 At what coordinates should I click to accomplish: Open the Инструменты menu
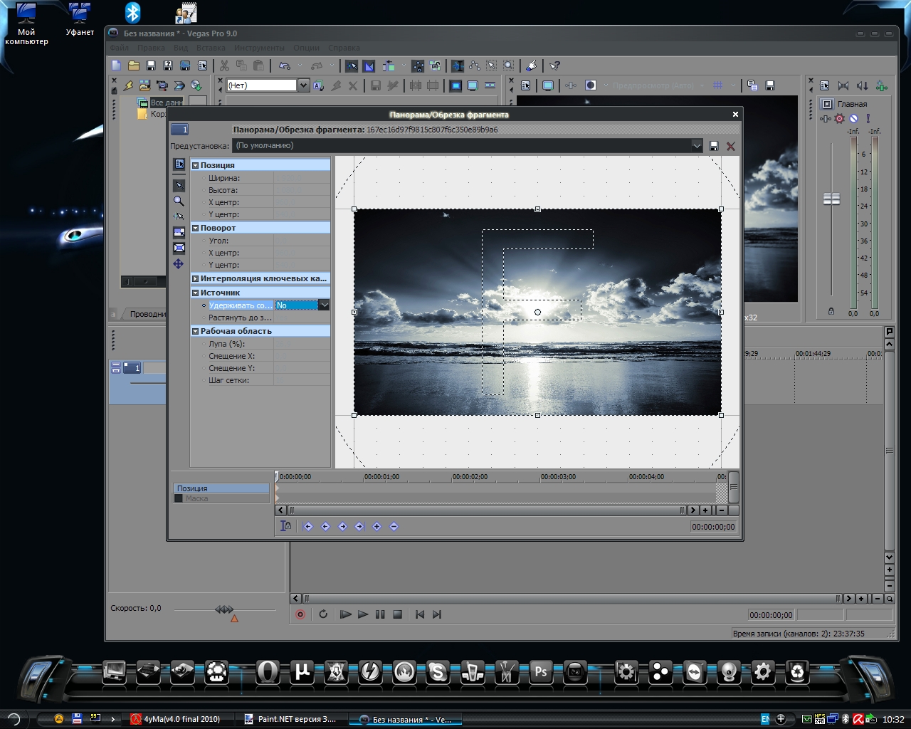tap(259, 48)
